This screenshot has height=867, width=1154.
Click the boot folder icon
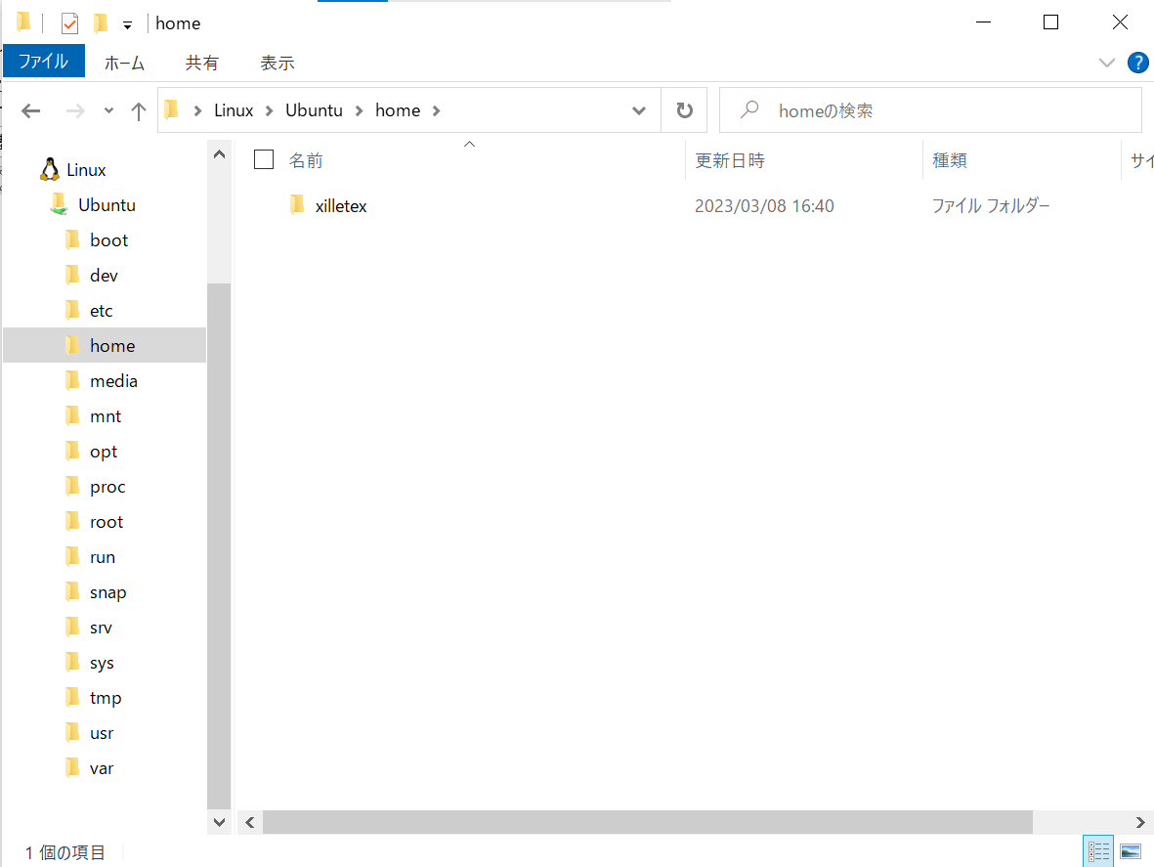coord(72,239)
